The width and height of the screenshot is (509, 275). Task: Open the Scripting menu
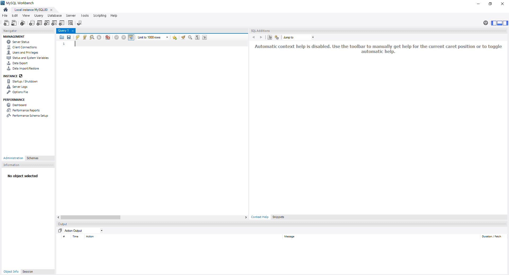point(100,16)
